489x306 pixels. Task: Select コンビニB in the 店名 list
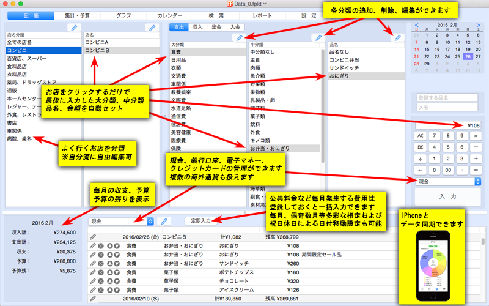(121, 50)
